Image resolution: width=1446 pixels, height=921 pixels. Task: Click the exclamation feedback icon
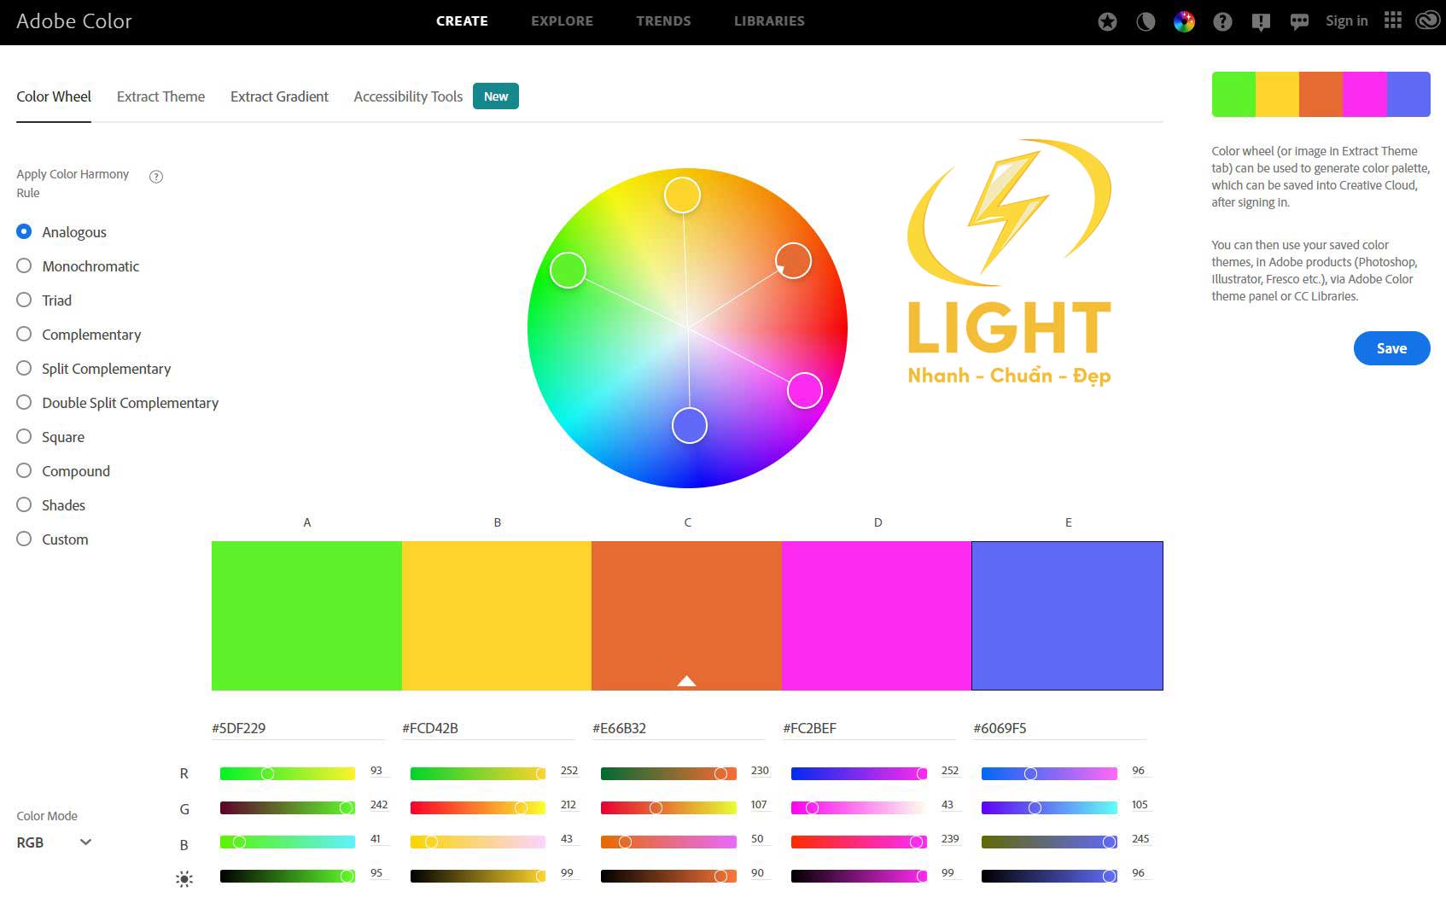(1261, 22)
